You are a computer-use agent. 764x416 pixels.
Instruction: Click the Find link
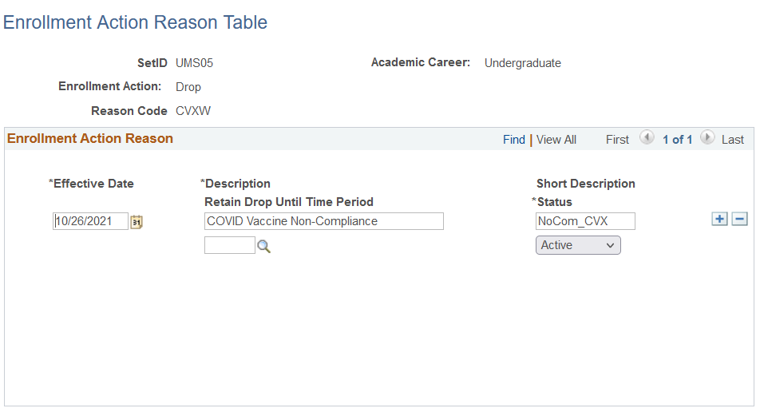(514, 140)
